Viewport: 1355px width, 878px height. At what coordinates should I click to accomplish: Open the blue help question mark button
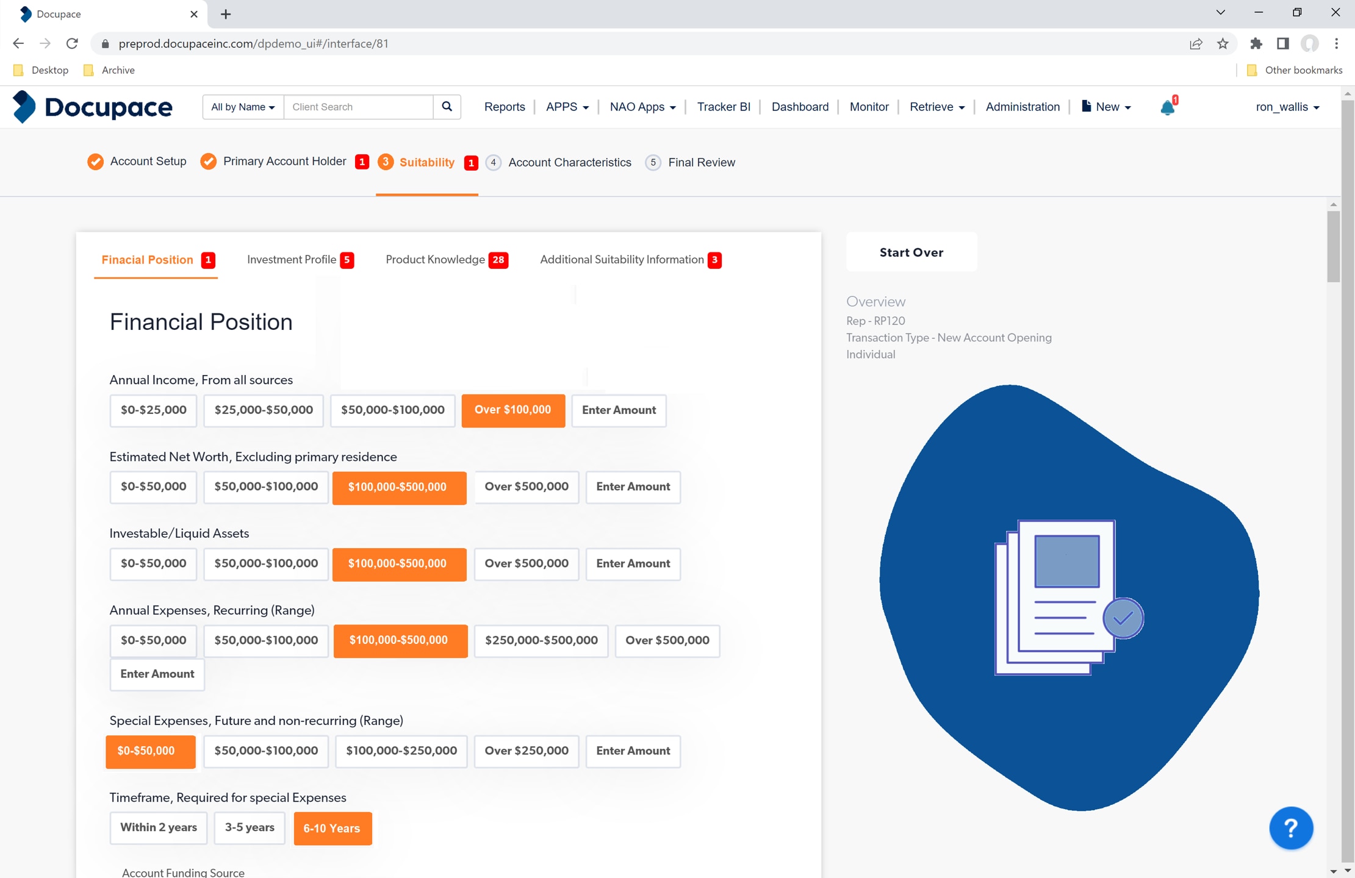(x=1290, y=827)
